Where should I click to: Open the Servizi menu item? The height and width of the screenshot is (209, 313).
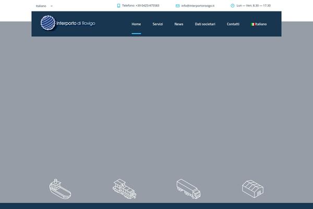click(x=158, y=24)
